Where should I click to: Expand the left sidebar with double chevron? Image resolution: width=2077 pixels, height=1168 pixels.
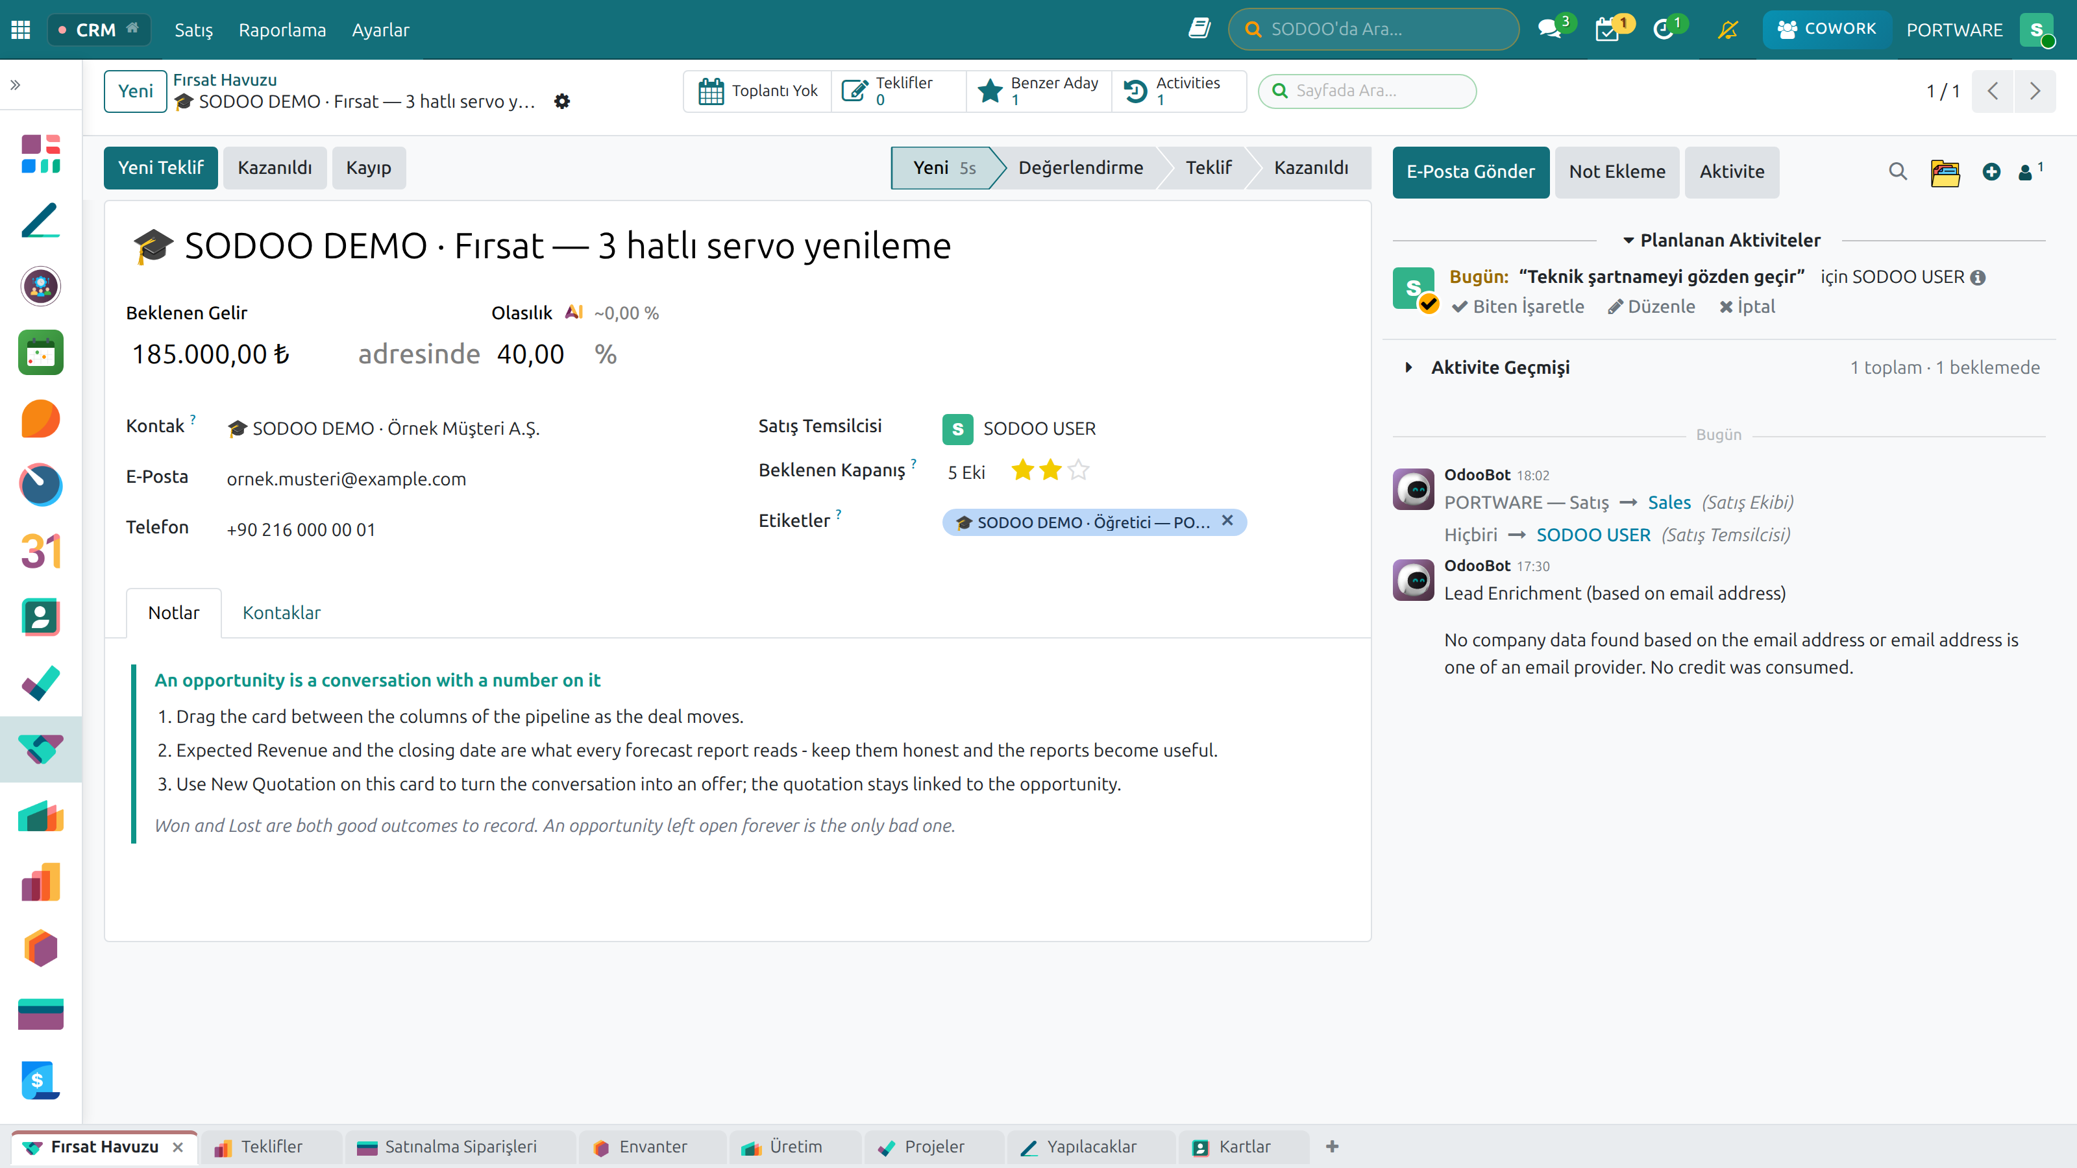[x=16, y=84]
